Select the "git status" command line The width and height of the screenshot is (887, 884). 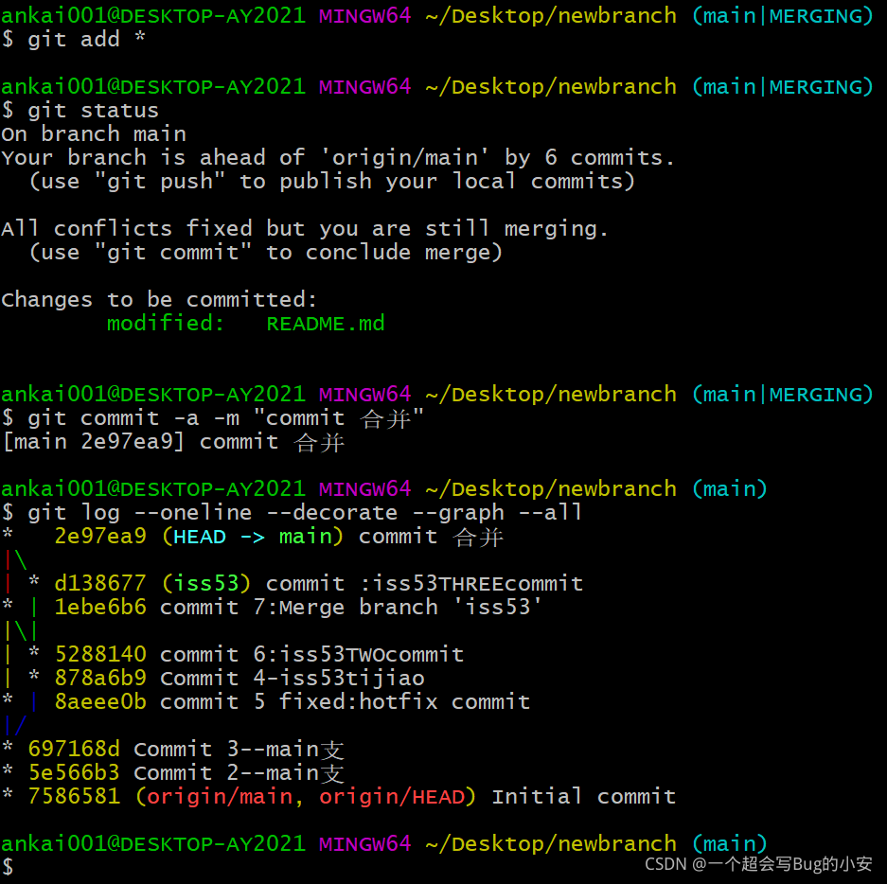click(80, 111)
